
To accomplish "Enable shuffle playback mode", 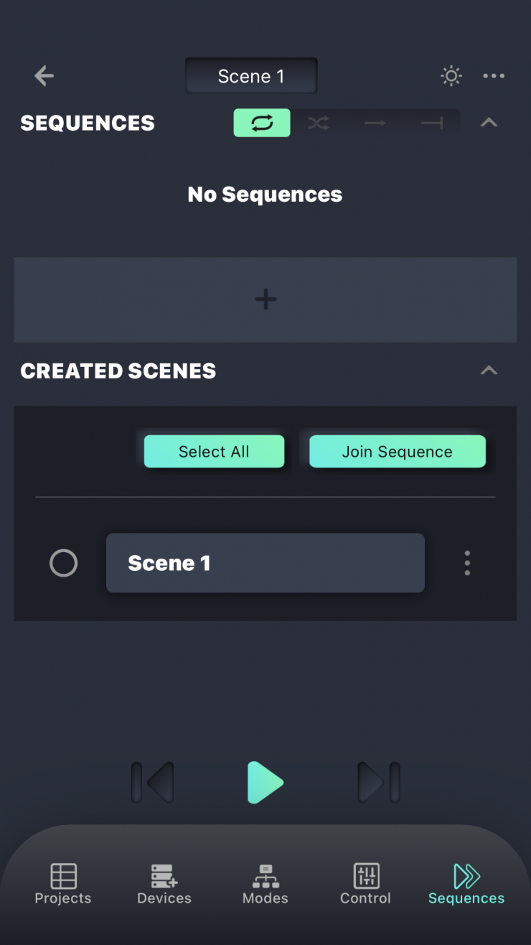I will point(318,123).
